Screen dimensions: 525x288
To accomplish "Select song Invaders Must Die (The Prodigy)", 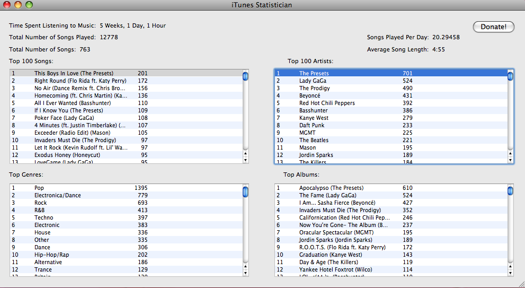I will coord(126,140).
